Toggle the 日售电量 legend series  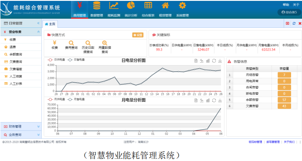(76, 60)
